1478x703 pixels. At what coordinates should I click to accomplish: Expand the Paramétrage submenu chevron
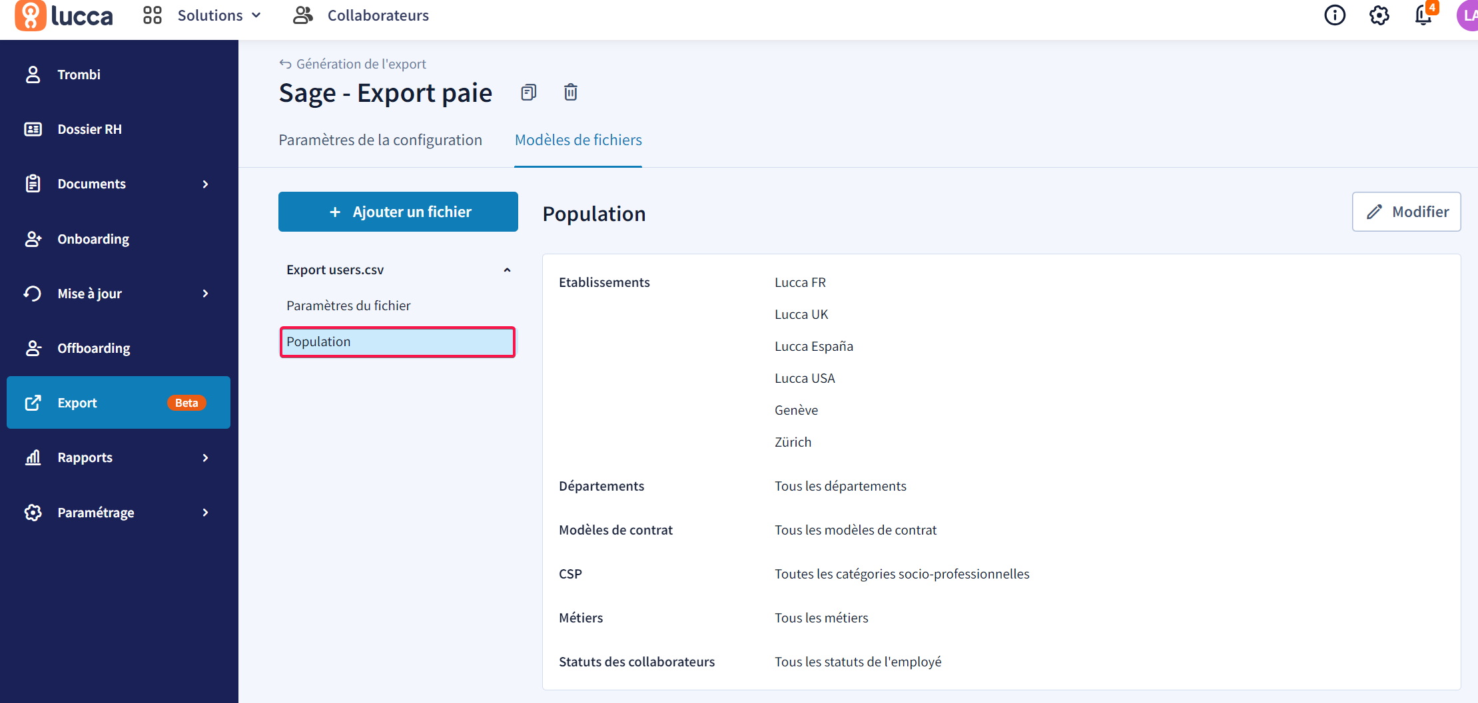pos(206,513)
